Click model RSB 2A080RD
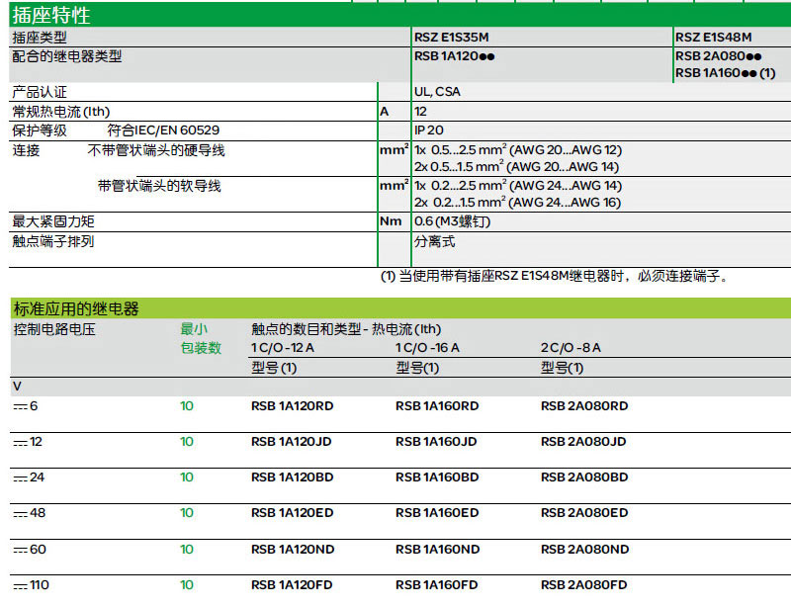The width and height of the screenshot is (791, 607). pyautogui.click(x=584, y=406)
